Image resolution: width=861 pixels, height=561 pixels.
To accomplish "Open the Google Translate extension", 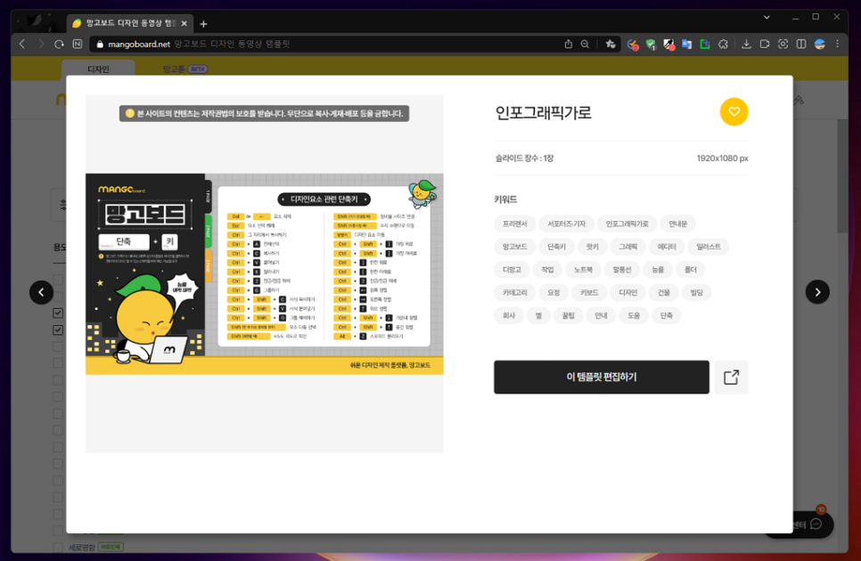I will tap(686, 45).
